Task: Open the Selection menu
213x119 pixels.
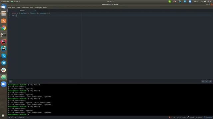Action: coord(25,7)
